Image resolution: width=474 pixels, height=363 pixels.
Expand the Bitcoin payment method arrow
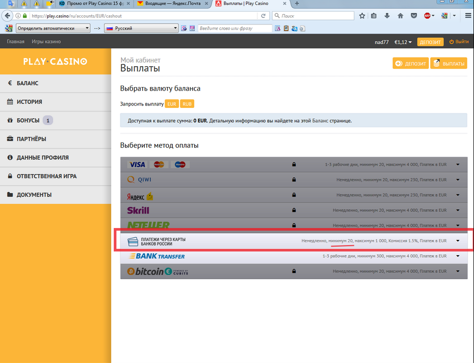tap(458, 271)
